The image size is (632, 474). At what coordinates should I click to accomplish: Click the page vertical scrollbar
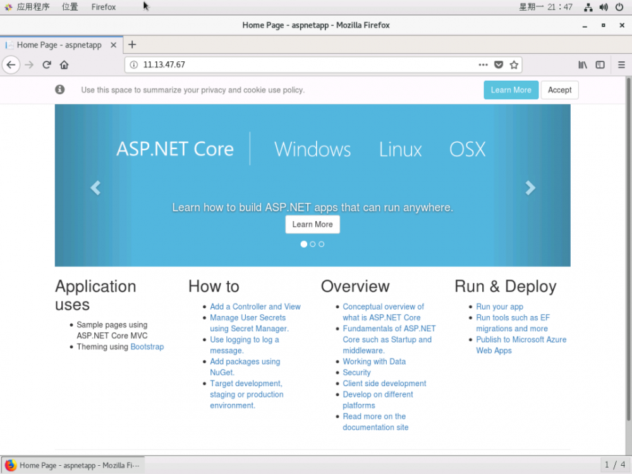pyautogui.click(x=628, y=250)
